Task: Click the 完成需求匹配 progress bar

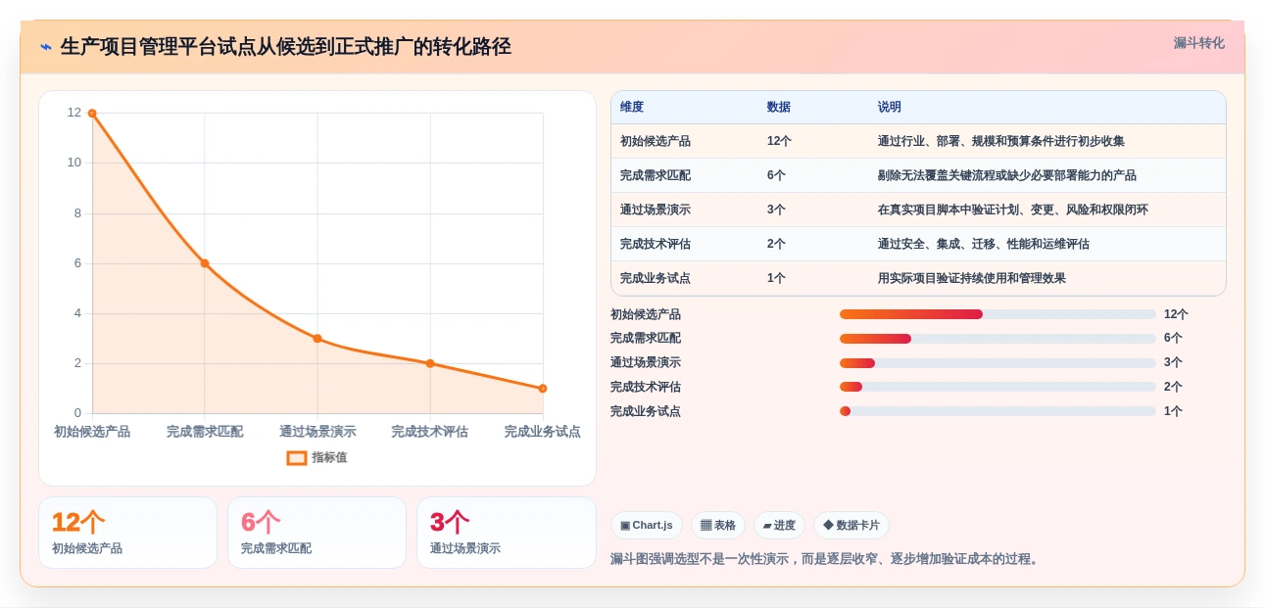Action: [x=997, y=339]
